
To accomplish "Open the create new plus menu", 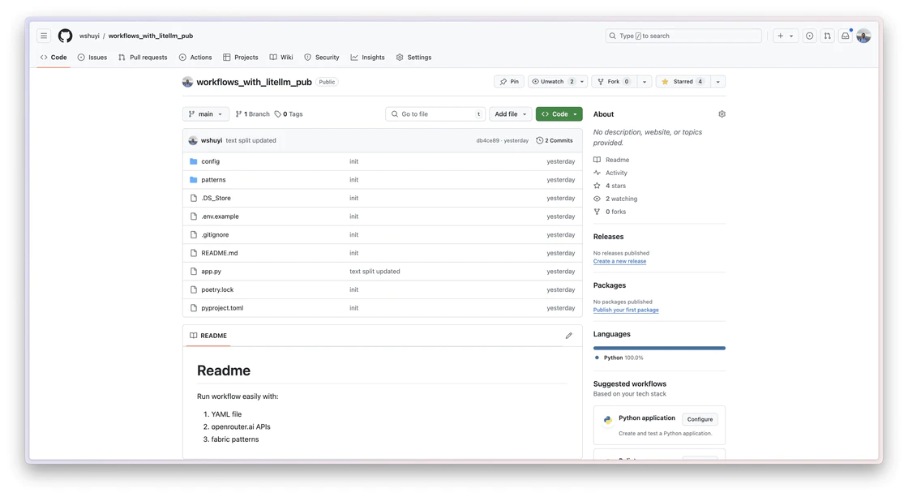I will (x=786, y=36).
